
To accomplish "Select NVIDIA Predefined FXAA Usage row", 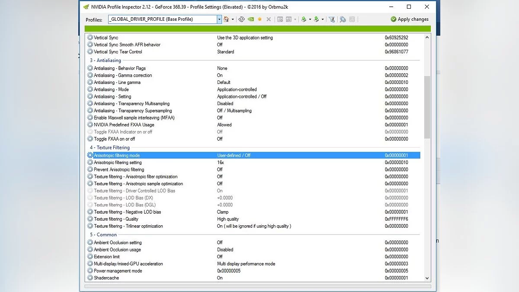I will pos(253,125).
